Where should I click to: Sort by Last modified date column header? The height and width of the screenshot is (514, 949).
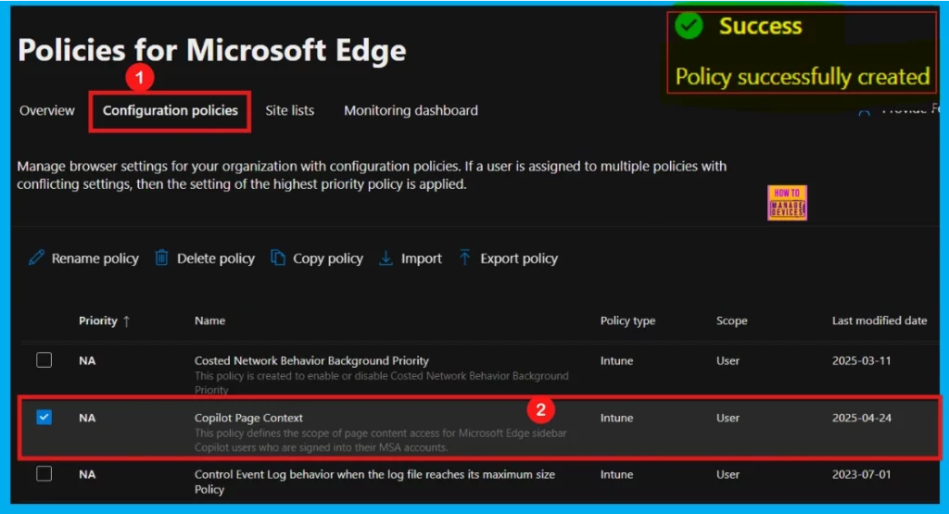tap(879, 321)
